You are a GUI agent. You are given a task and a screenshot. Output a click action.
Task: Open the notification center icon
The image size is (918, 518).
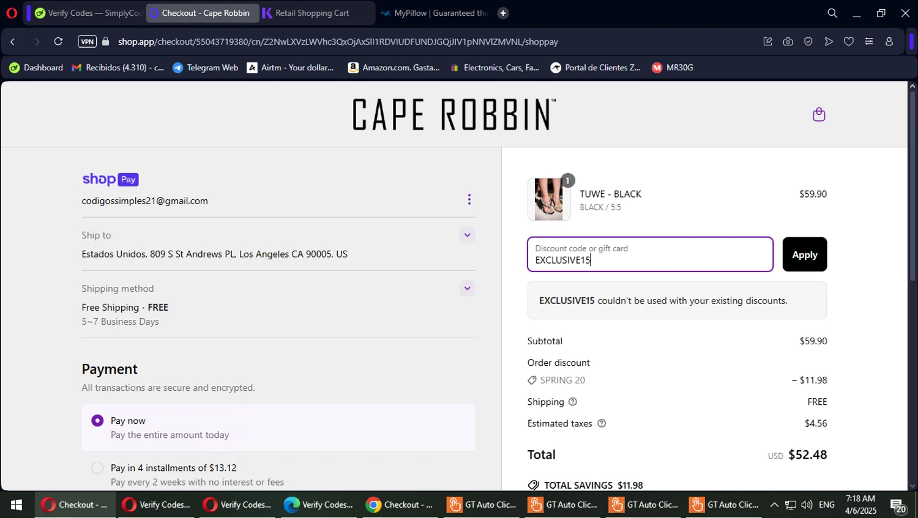coord(899,505)
